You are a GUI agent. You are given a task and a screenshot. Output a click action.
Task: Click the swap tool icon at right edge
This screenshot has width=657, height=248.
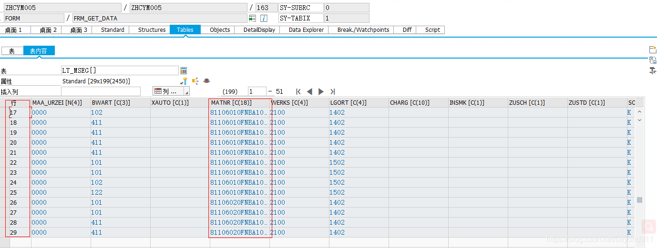pos(653,60)
